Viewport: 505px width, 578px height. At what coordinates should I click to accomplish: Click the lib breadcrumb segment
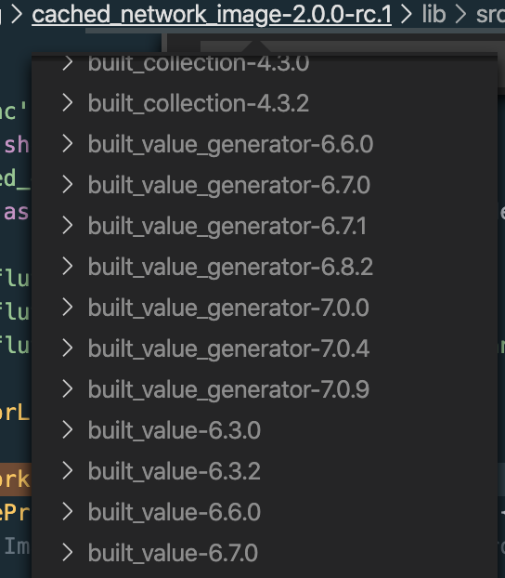coord(434,15)
